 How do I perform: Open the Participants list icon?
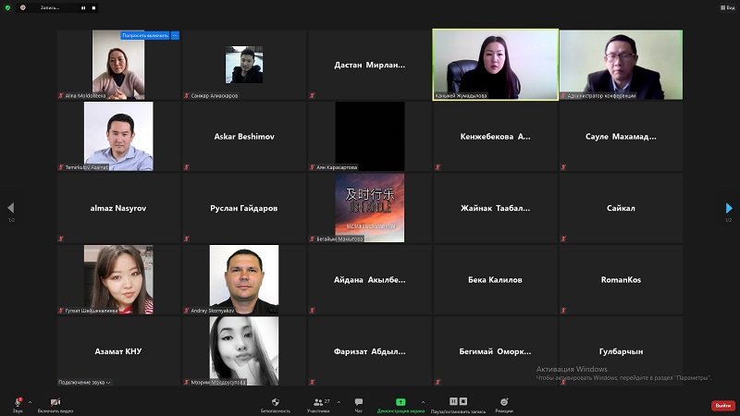(x=318, y=402)
